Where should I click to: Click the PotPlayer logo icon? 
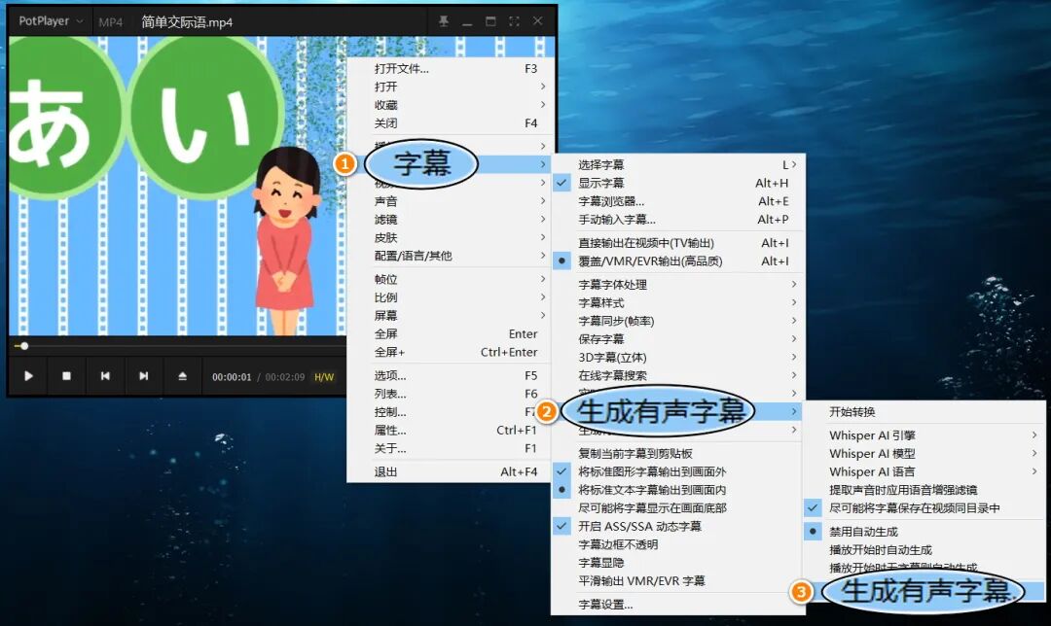pos(44,19)
